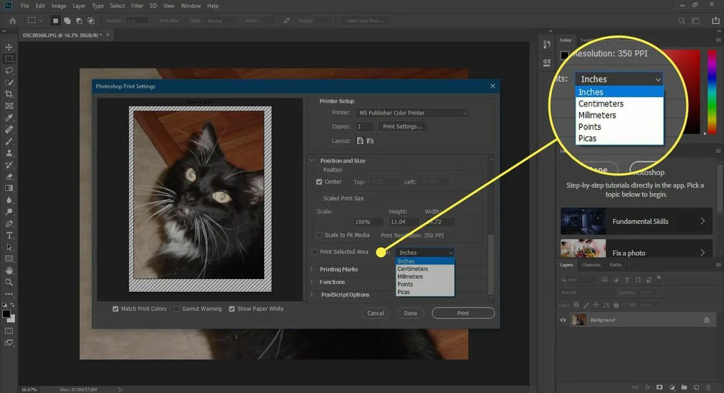
Task: Uncheck Match Print Colors
Action: coord(116,308)
